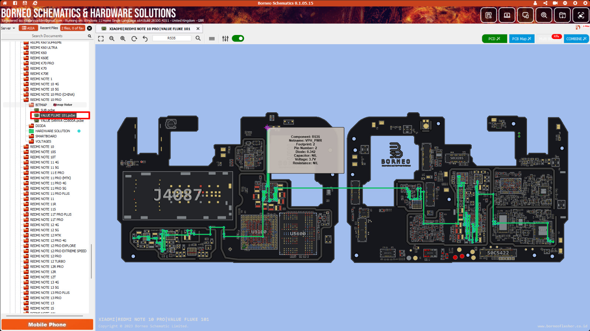Click the share icon in title bar

[x=545, y=3]
